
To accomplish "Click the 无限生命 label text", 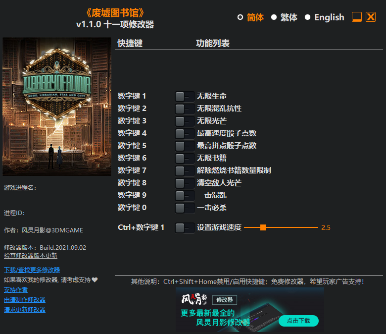I will (212, 96).
